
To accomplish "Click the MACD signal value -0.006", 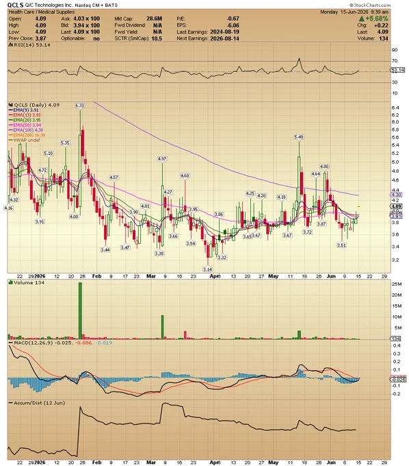I will 83,343.
